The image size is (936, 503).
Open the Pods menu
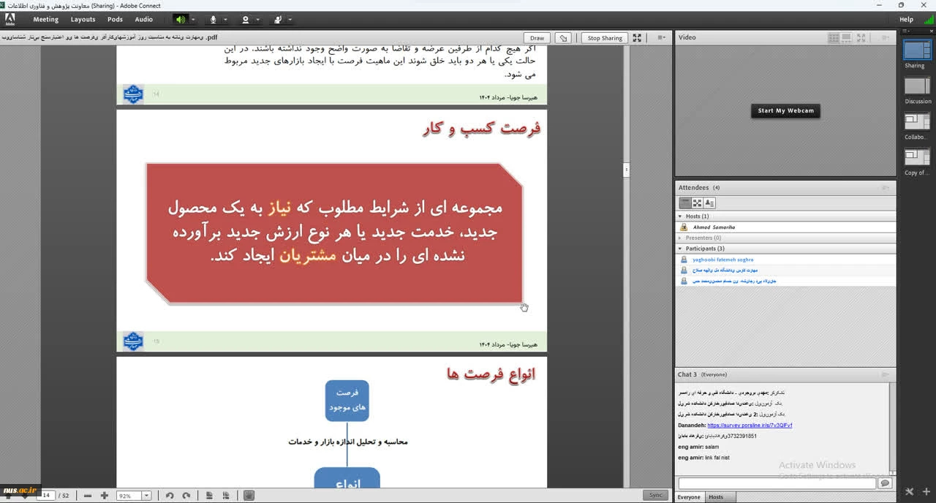pyautogui.click(x=115, y=20)
